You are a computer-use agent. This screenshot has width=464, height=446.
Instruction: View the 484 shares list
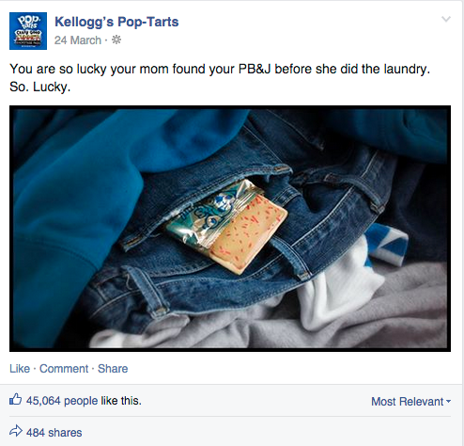(x=54, y=433)
